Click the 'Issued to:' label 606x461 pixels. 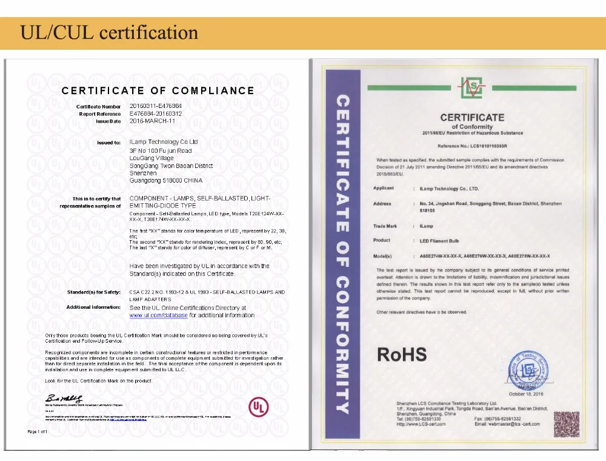[109, 143]
